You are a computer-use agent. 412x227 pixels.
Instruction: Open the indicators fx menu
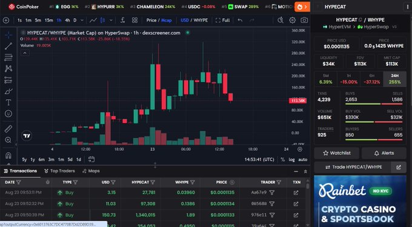point(123,20)
